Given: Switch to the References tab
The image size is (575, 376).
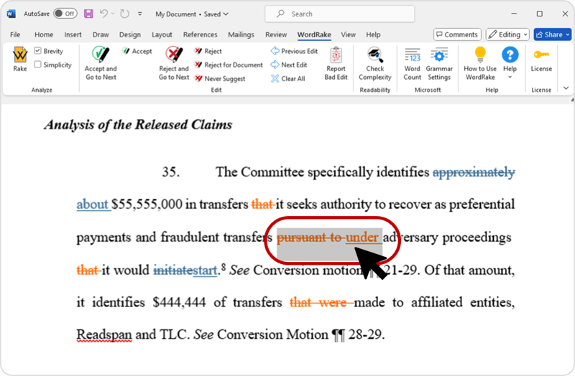Looking at the screenshot, I should (200, 34).
